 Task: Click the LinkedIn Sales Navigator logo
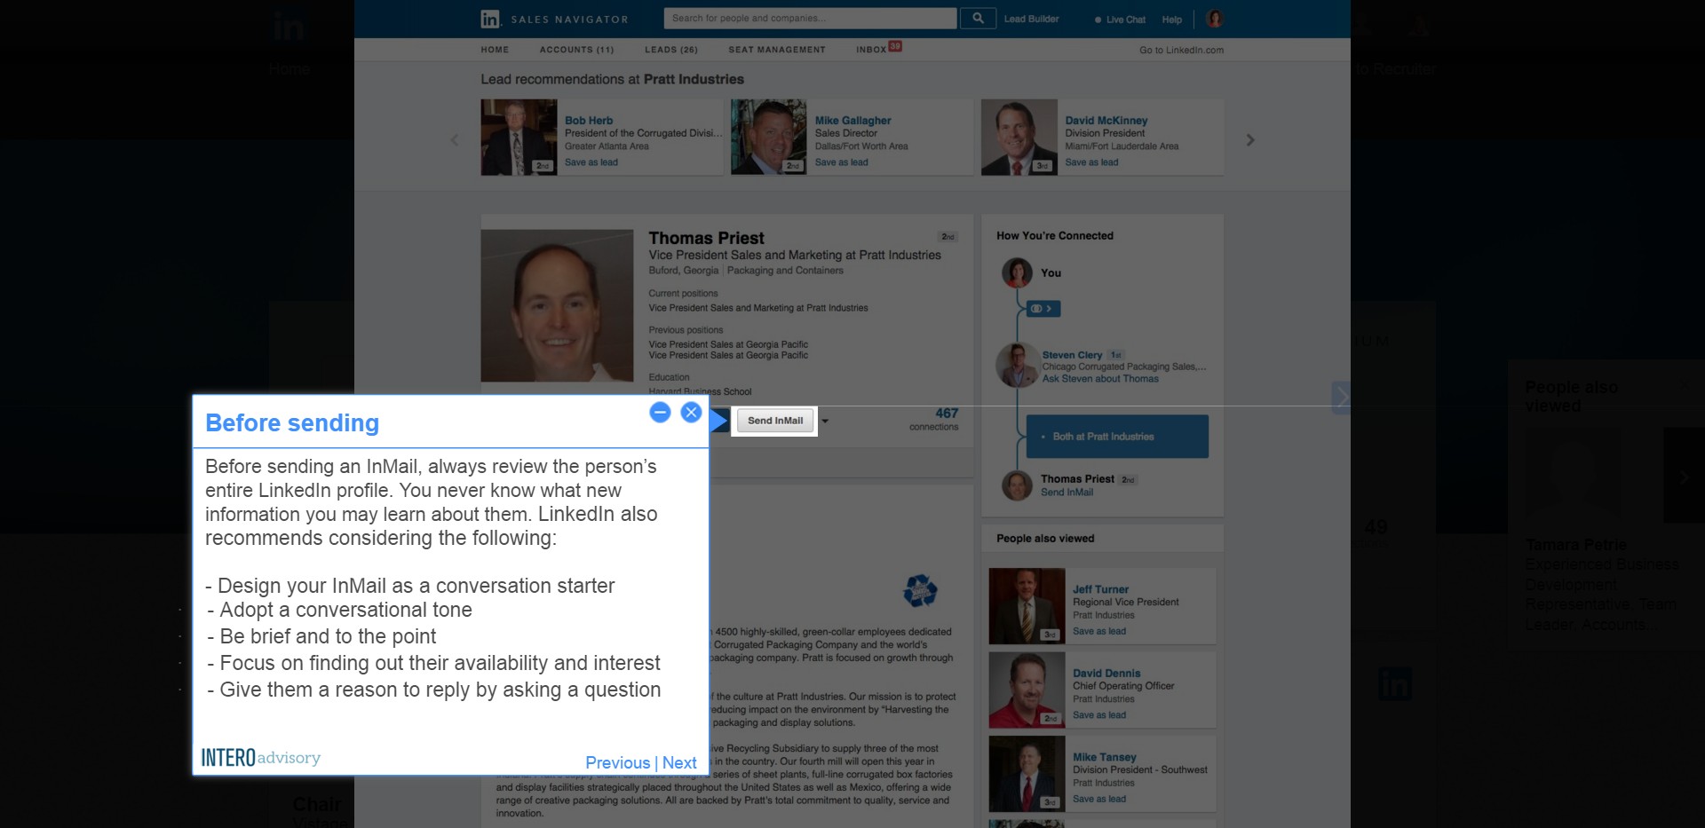(554, 19)
